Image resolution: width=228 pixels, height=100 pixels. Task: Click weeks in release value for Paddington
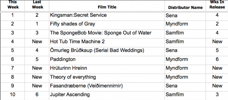(x=217, y=59)
